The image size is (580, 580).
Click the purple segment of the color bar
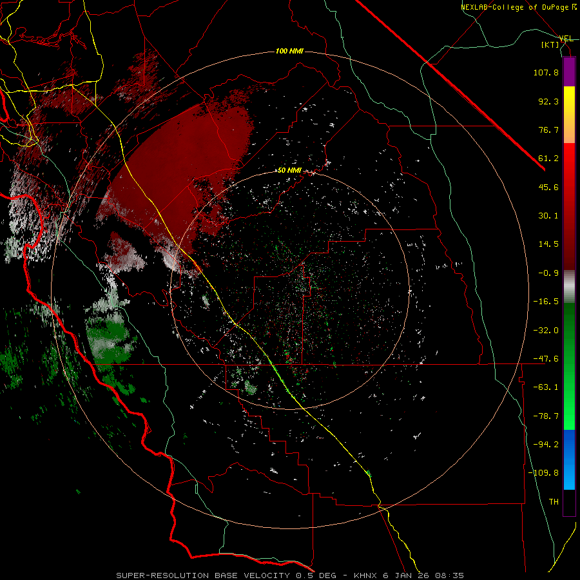[569, 72]
